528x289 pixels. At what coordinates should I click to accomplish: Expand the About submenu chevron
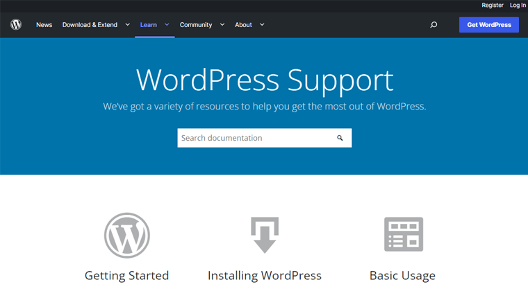(262, 25)
